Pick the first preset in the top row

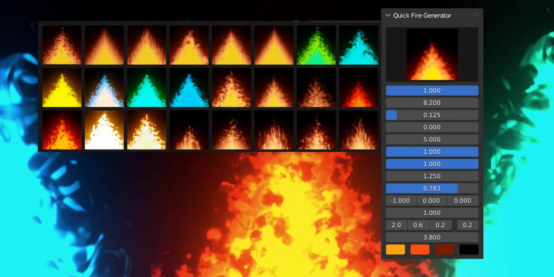coord(62,45)
